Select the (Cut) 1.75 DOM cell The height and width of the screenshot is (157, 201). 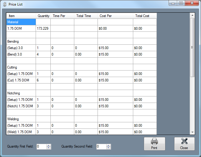[x=21, y=80]
